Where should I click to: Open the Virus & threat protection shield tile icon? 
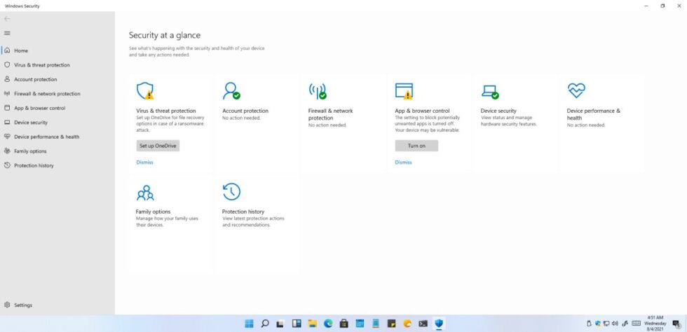coord(144,90)
